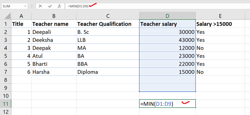The width and height of the screenshot is (250, 115).
Task: Select row 4 header
Action: (x=5, y=48)
